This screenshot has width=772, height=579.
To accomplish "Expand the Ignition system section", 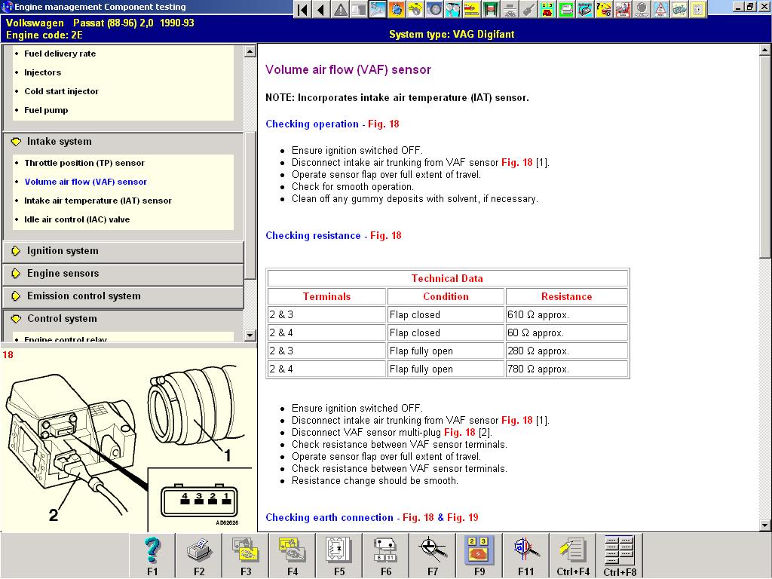I will click(x=63, y=251).
